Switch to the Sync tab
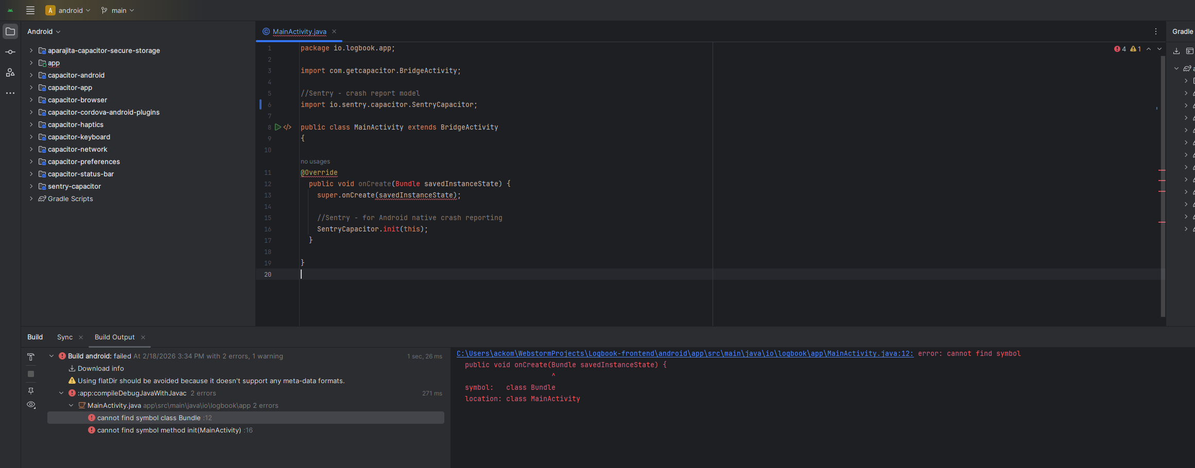 click(65, 337)
